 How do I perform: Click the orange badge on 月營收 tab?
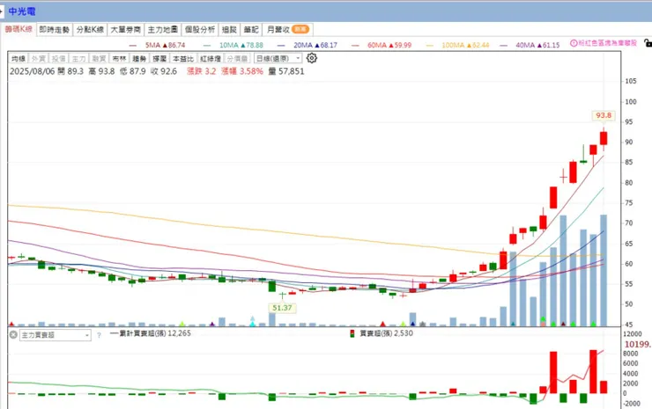pos(300,29)
